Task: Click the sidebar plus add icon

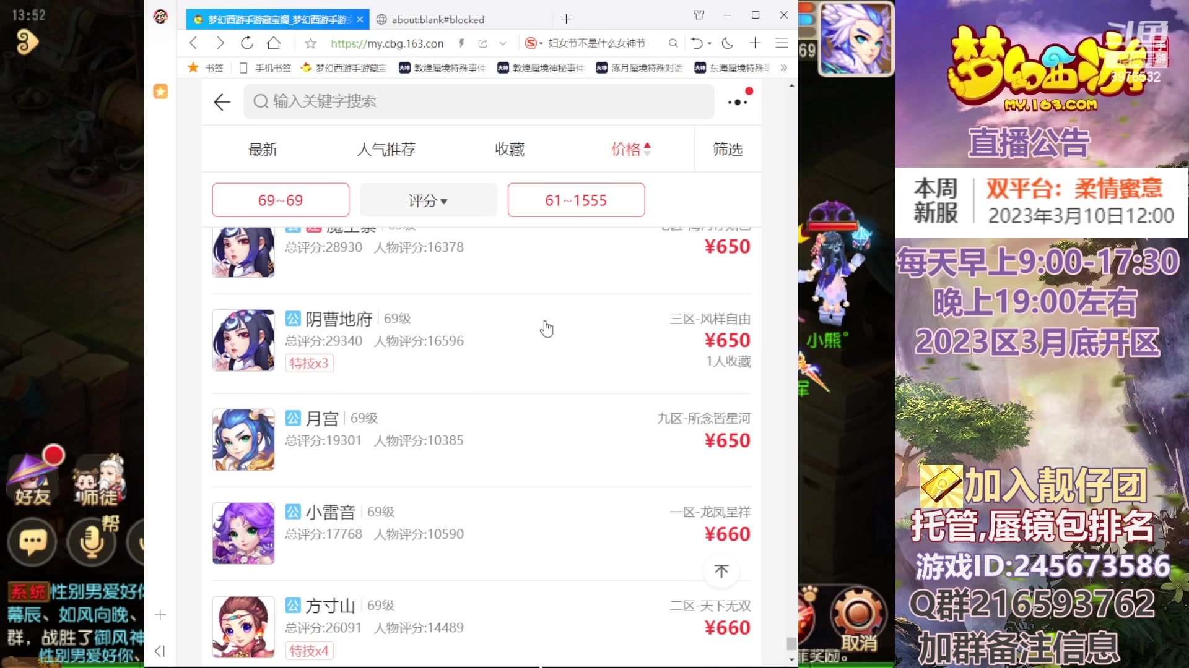Action: pos(160,615)
